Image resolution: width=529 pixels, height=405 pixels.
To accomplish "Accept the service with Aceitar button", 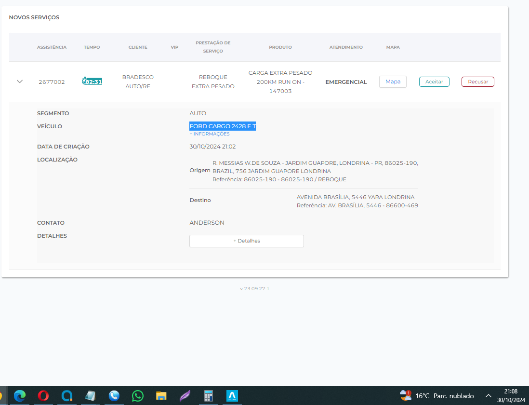I will click(x=434, y=82).
